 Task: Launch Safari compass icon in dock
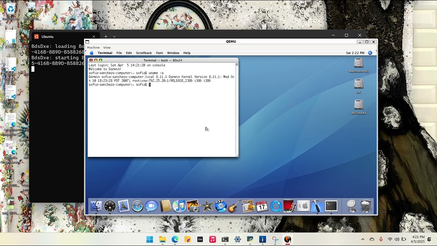tap(138, 206)
